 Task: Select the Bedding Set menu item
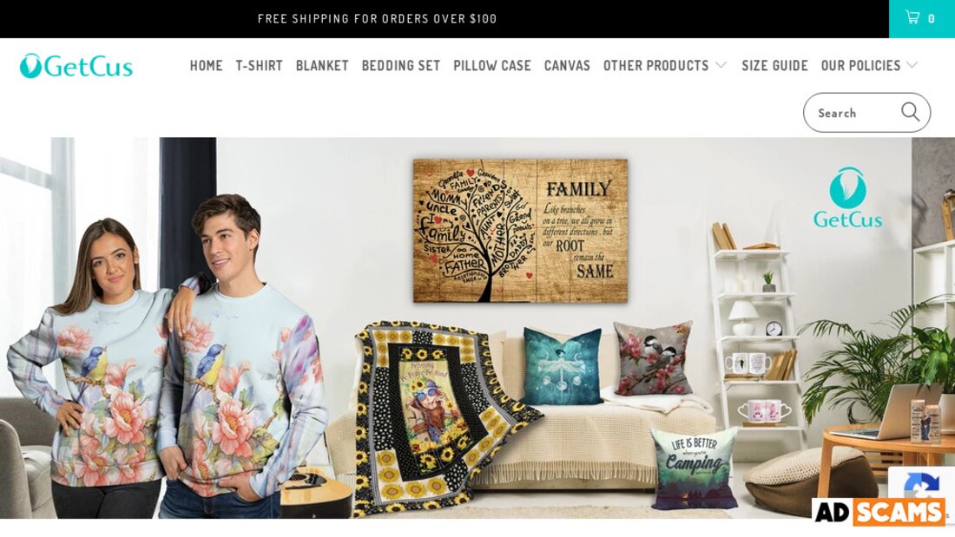pyautogui.click(x=401, y=65)
